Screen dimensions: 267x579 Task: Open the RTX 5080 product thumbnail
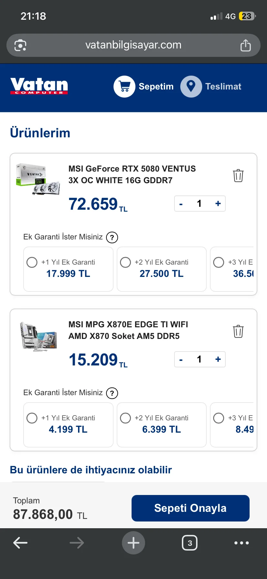[x=38, y=179]
